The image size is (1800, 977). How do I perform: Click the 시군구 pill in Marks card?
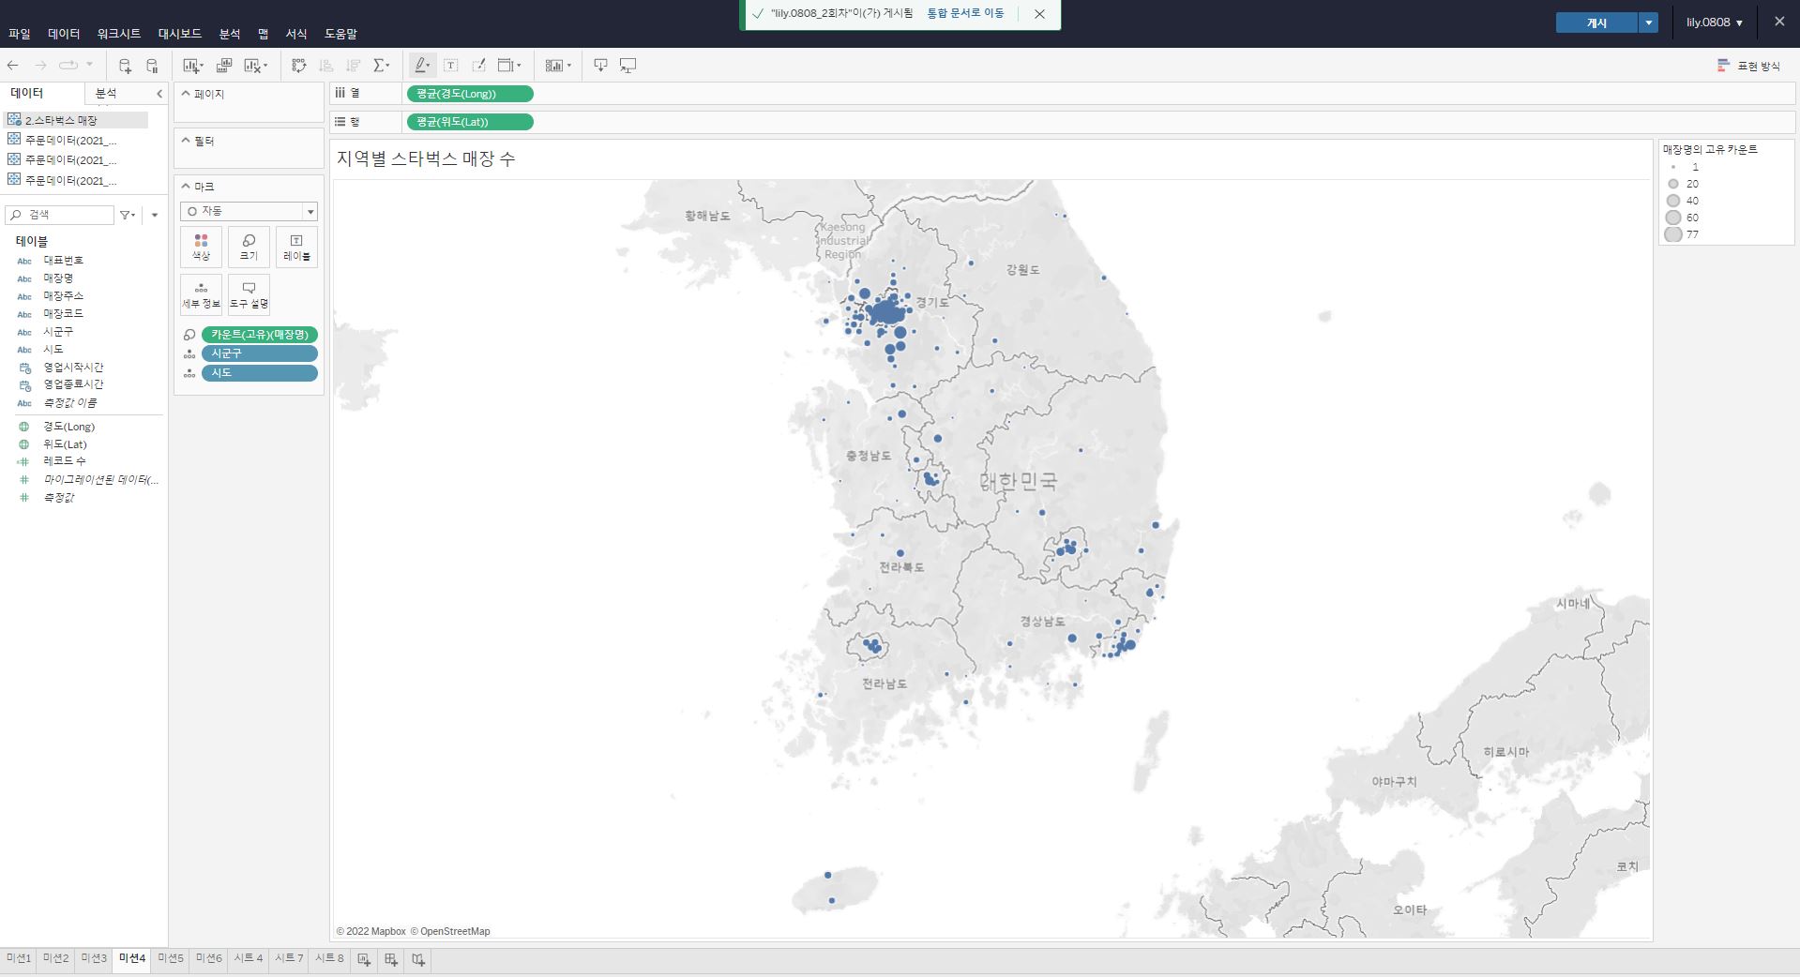coord(260,353)
